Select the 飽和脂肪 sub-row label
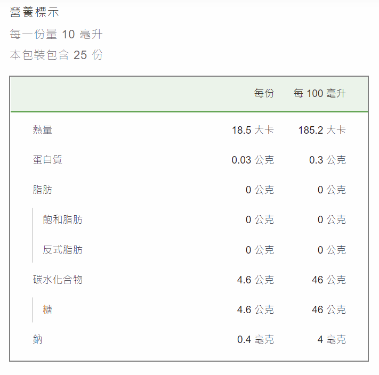Image resolution: width=379 pixels, height=375 pixels. tap(62, 219)
